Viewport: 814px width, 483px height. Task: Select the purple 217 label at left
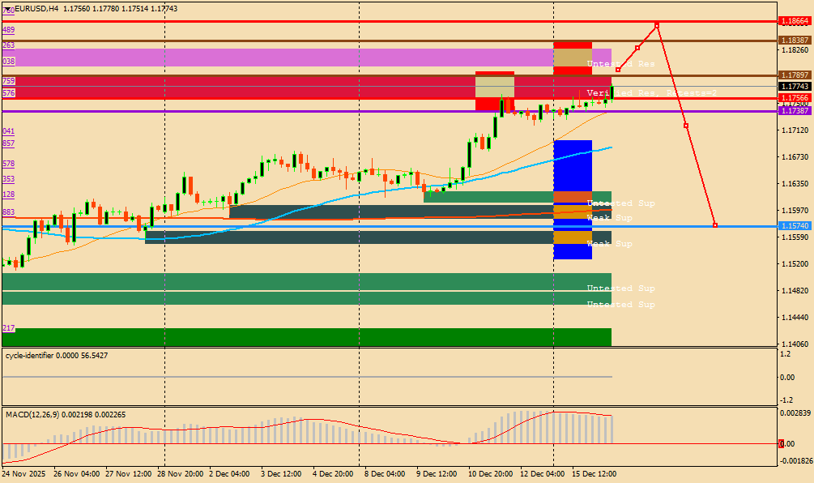8,328
